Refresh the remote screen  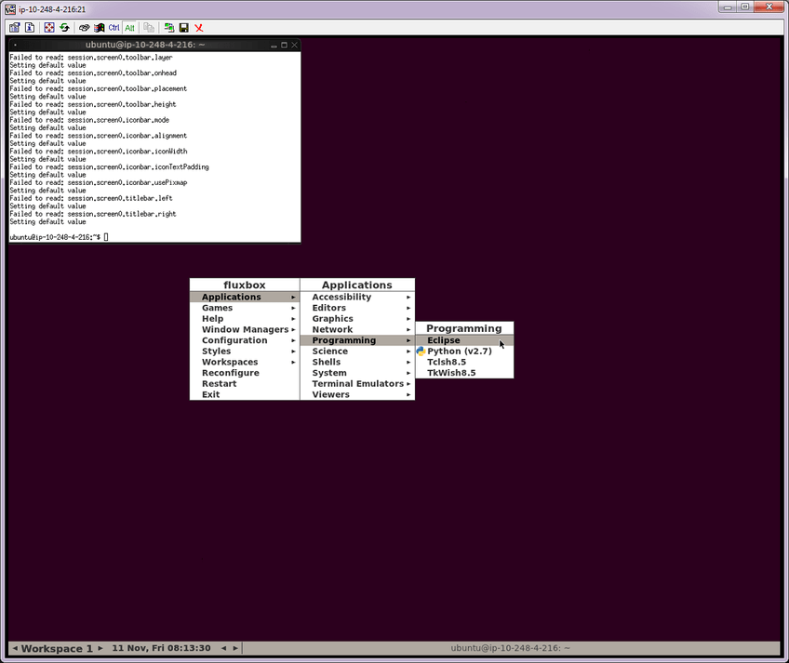(x=64, y=27)
